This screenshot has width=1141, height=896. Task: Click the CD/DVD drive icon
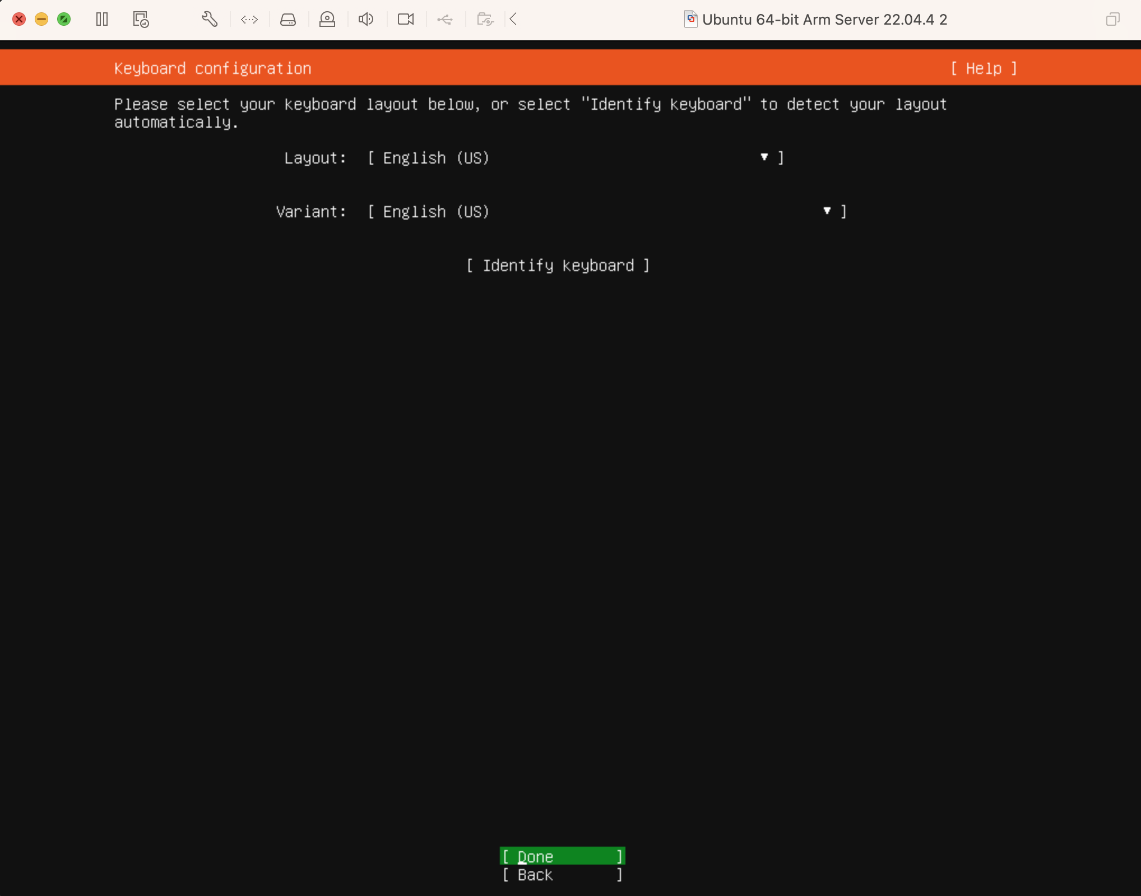[x=327, y=20]
